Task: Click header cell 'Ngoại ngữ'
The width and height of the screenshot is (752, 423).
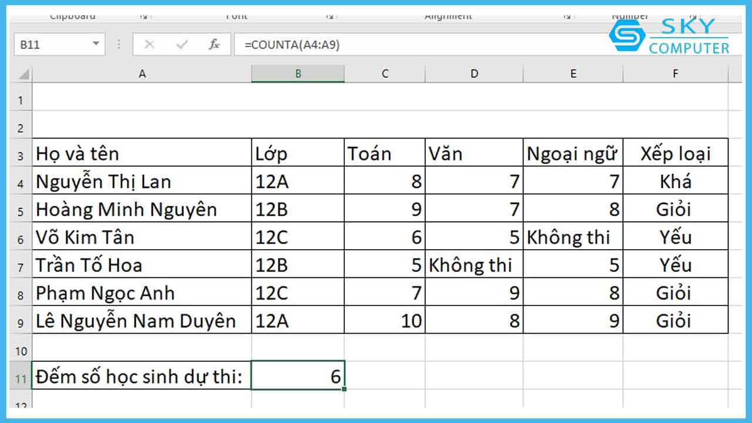Action: pos(573,153)
